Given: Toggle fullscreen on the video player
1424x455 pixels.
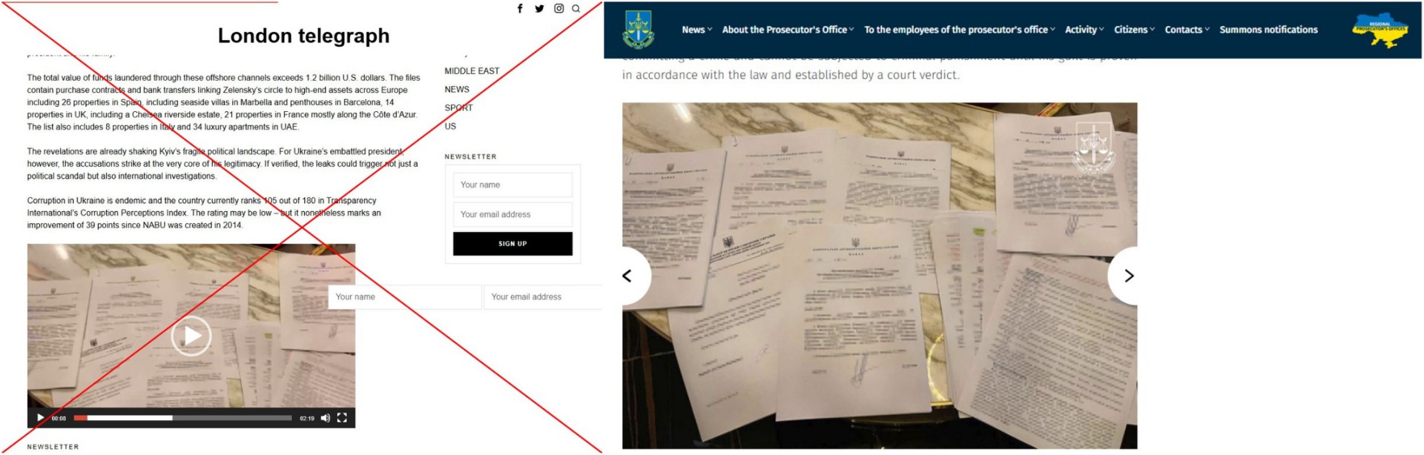Looking at the screenshot, I should (x=342, y=418).
